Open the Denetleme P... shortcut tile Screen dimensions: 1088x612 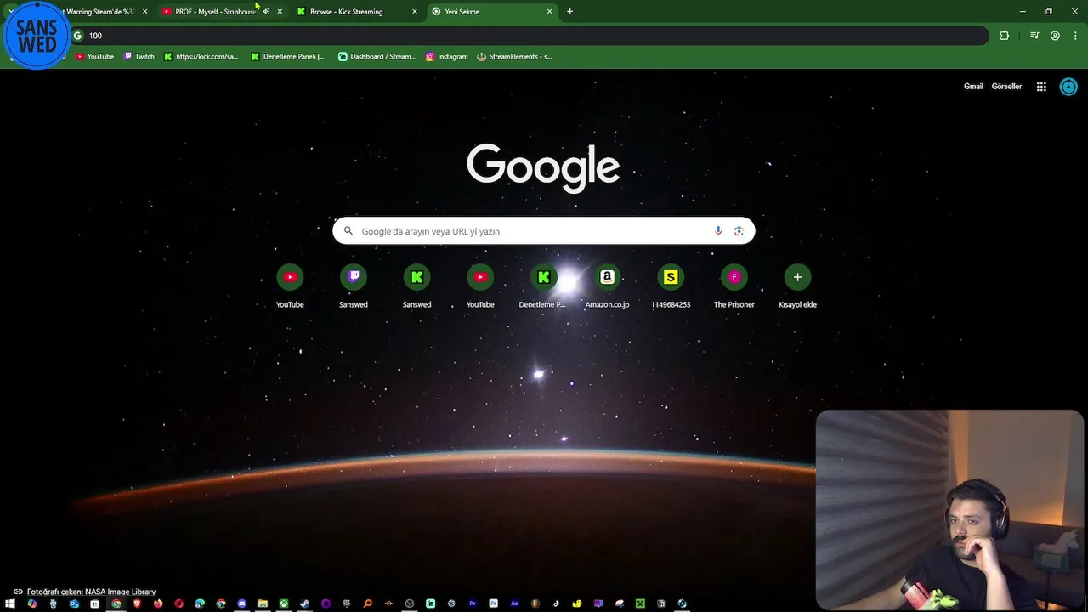click(x=543, y=287)
